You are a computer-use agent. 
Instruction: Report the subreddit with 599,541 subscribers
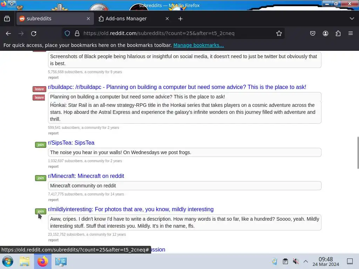pyautogui.click(x=53, y=133)
